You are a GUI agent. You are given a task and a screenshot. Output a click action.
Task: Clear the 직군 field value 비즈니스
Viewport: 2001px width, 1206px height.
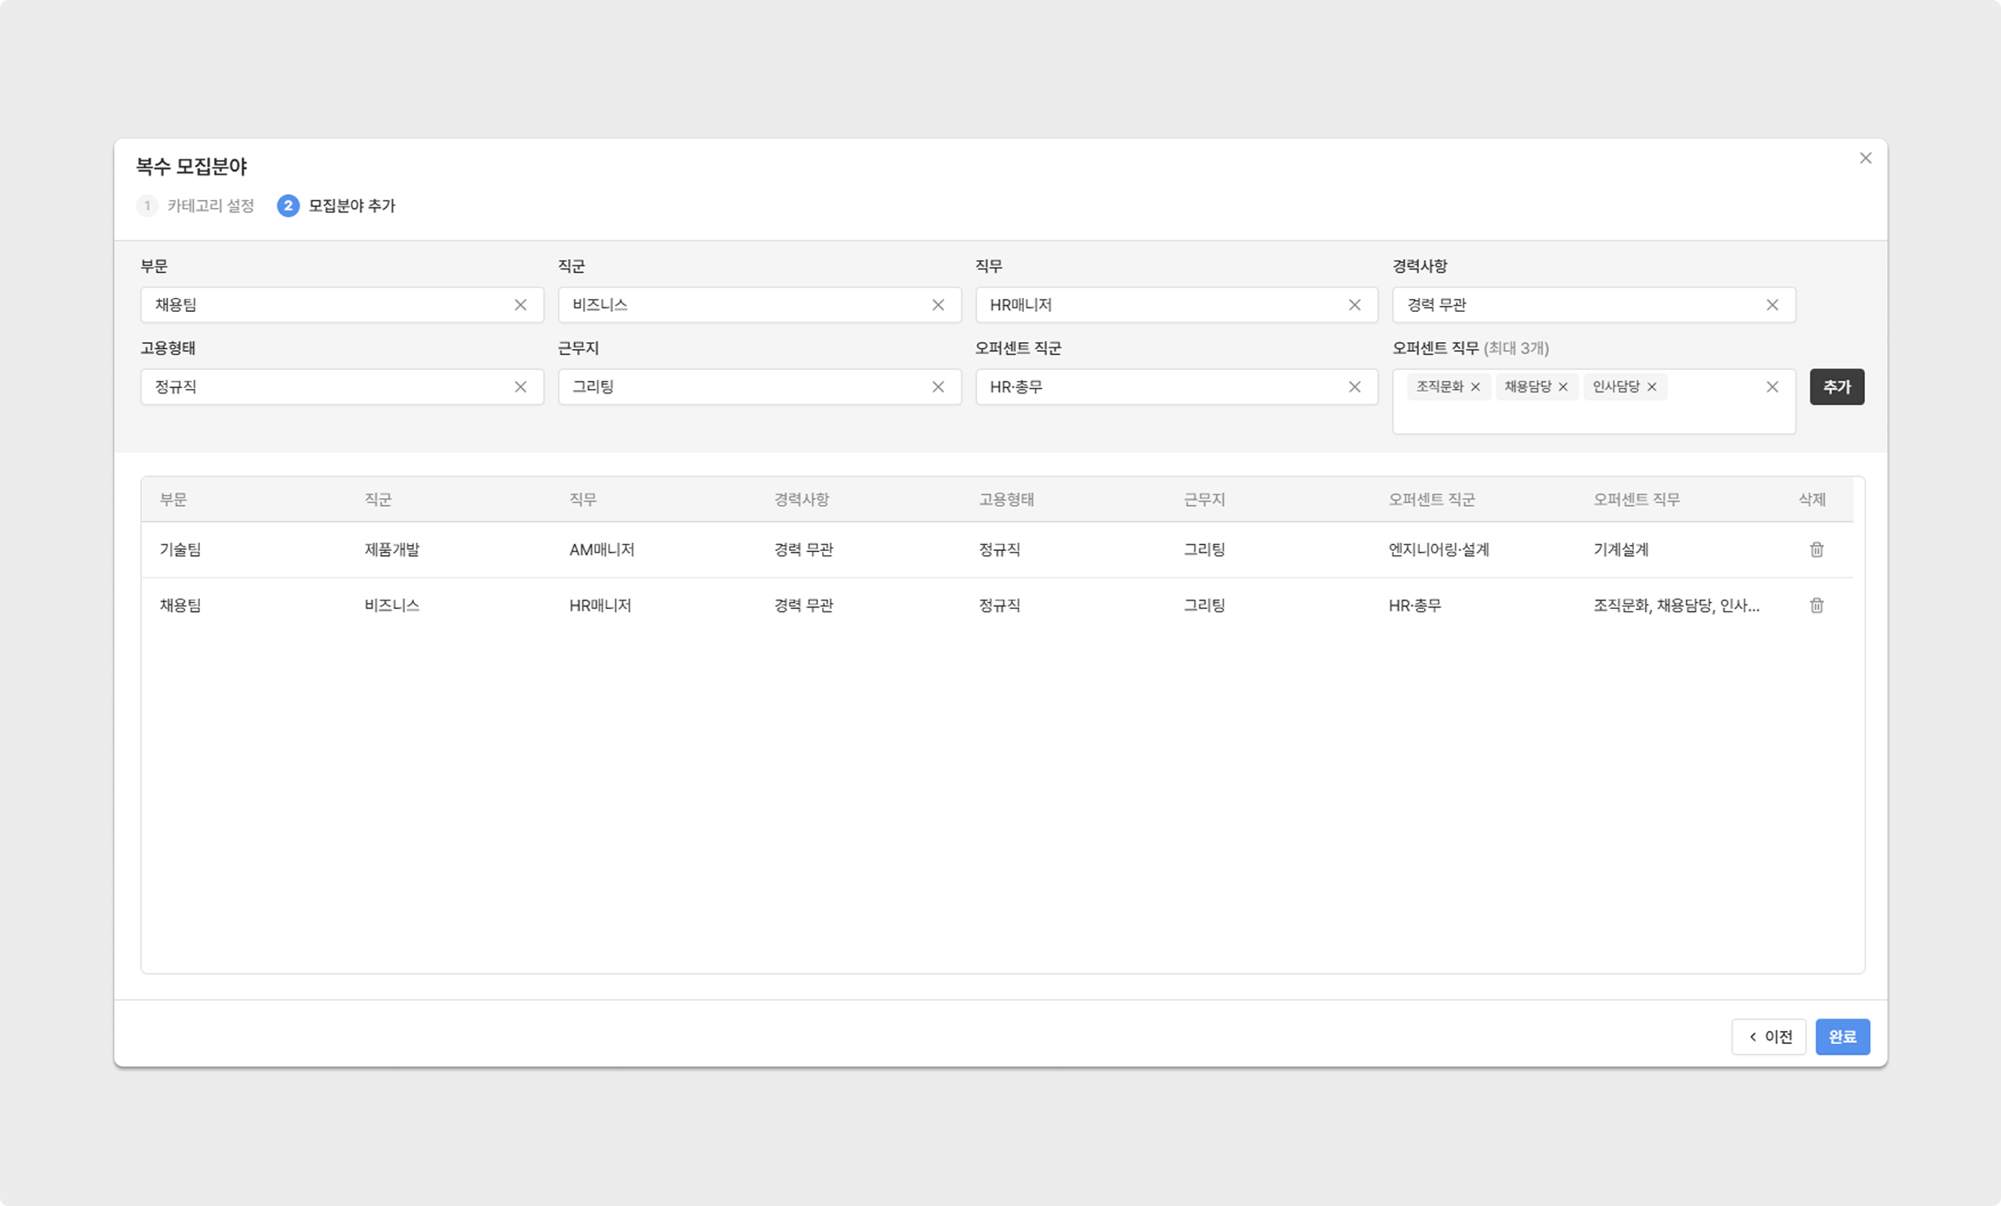(x=937, y=305)
